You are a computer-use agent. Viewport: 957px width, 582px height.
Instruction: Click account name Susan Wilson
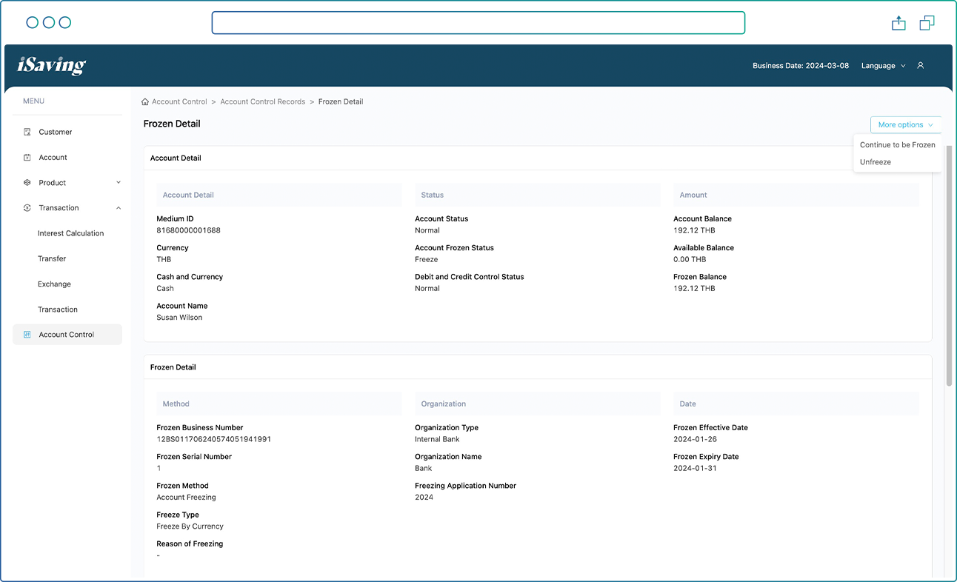pos(179,318)
